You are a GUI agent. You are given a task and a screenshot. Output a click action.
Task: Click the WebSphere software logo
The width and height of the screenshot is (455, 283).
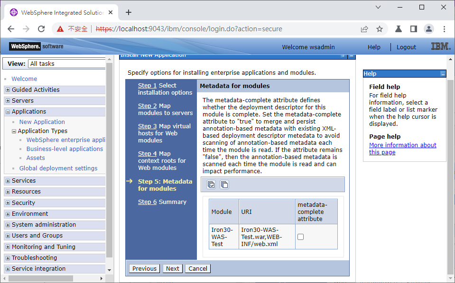(x=37, y=46)
